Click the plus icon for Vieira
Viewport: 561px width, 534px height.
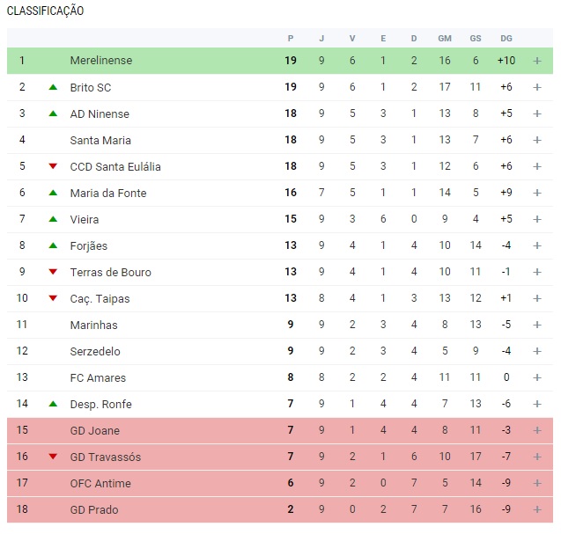(536, 219)
